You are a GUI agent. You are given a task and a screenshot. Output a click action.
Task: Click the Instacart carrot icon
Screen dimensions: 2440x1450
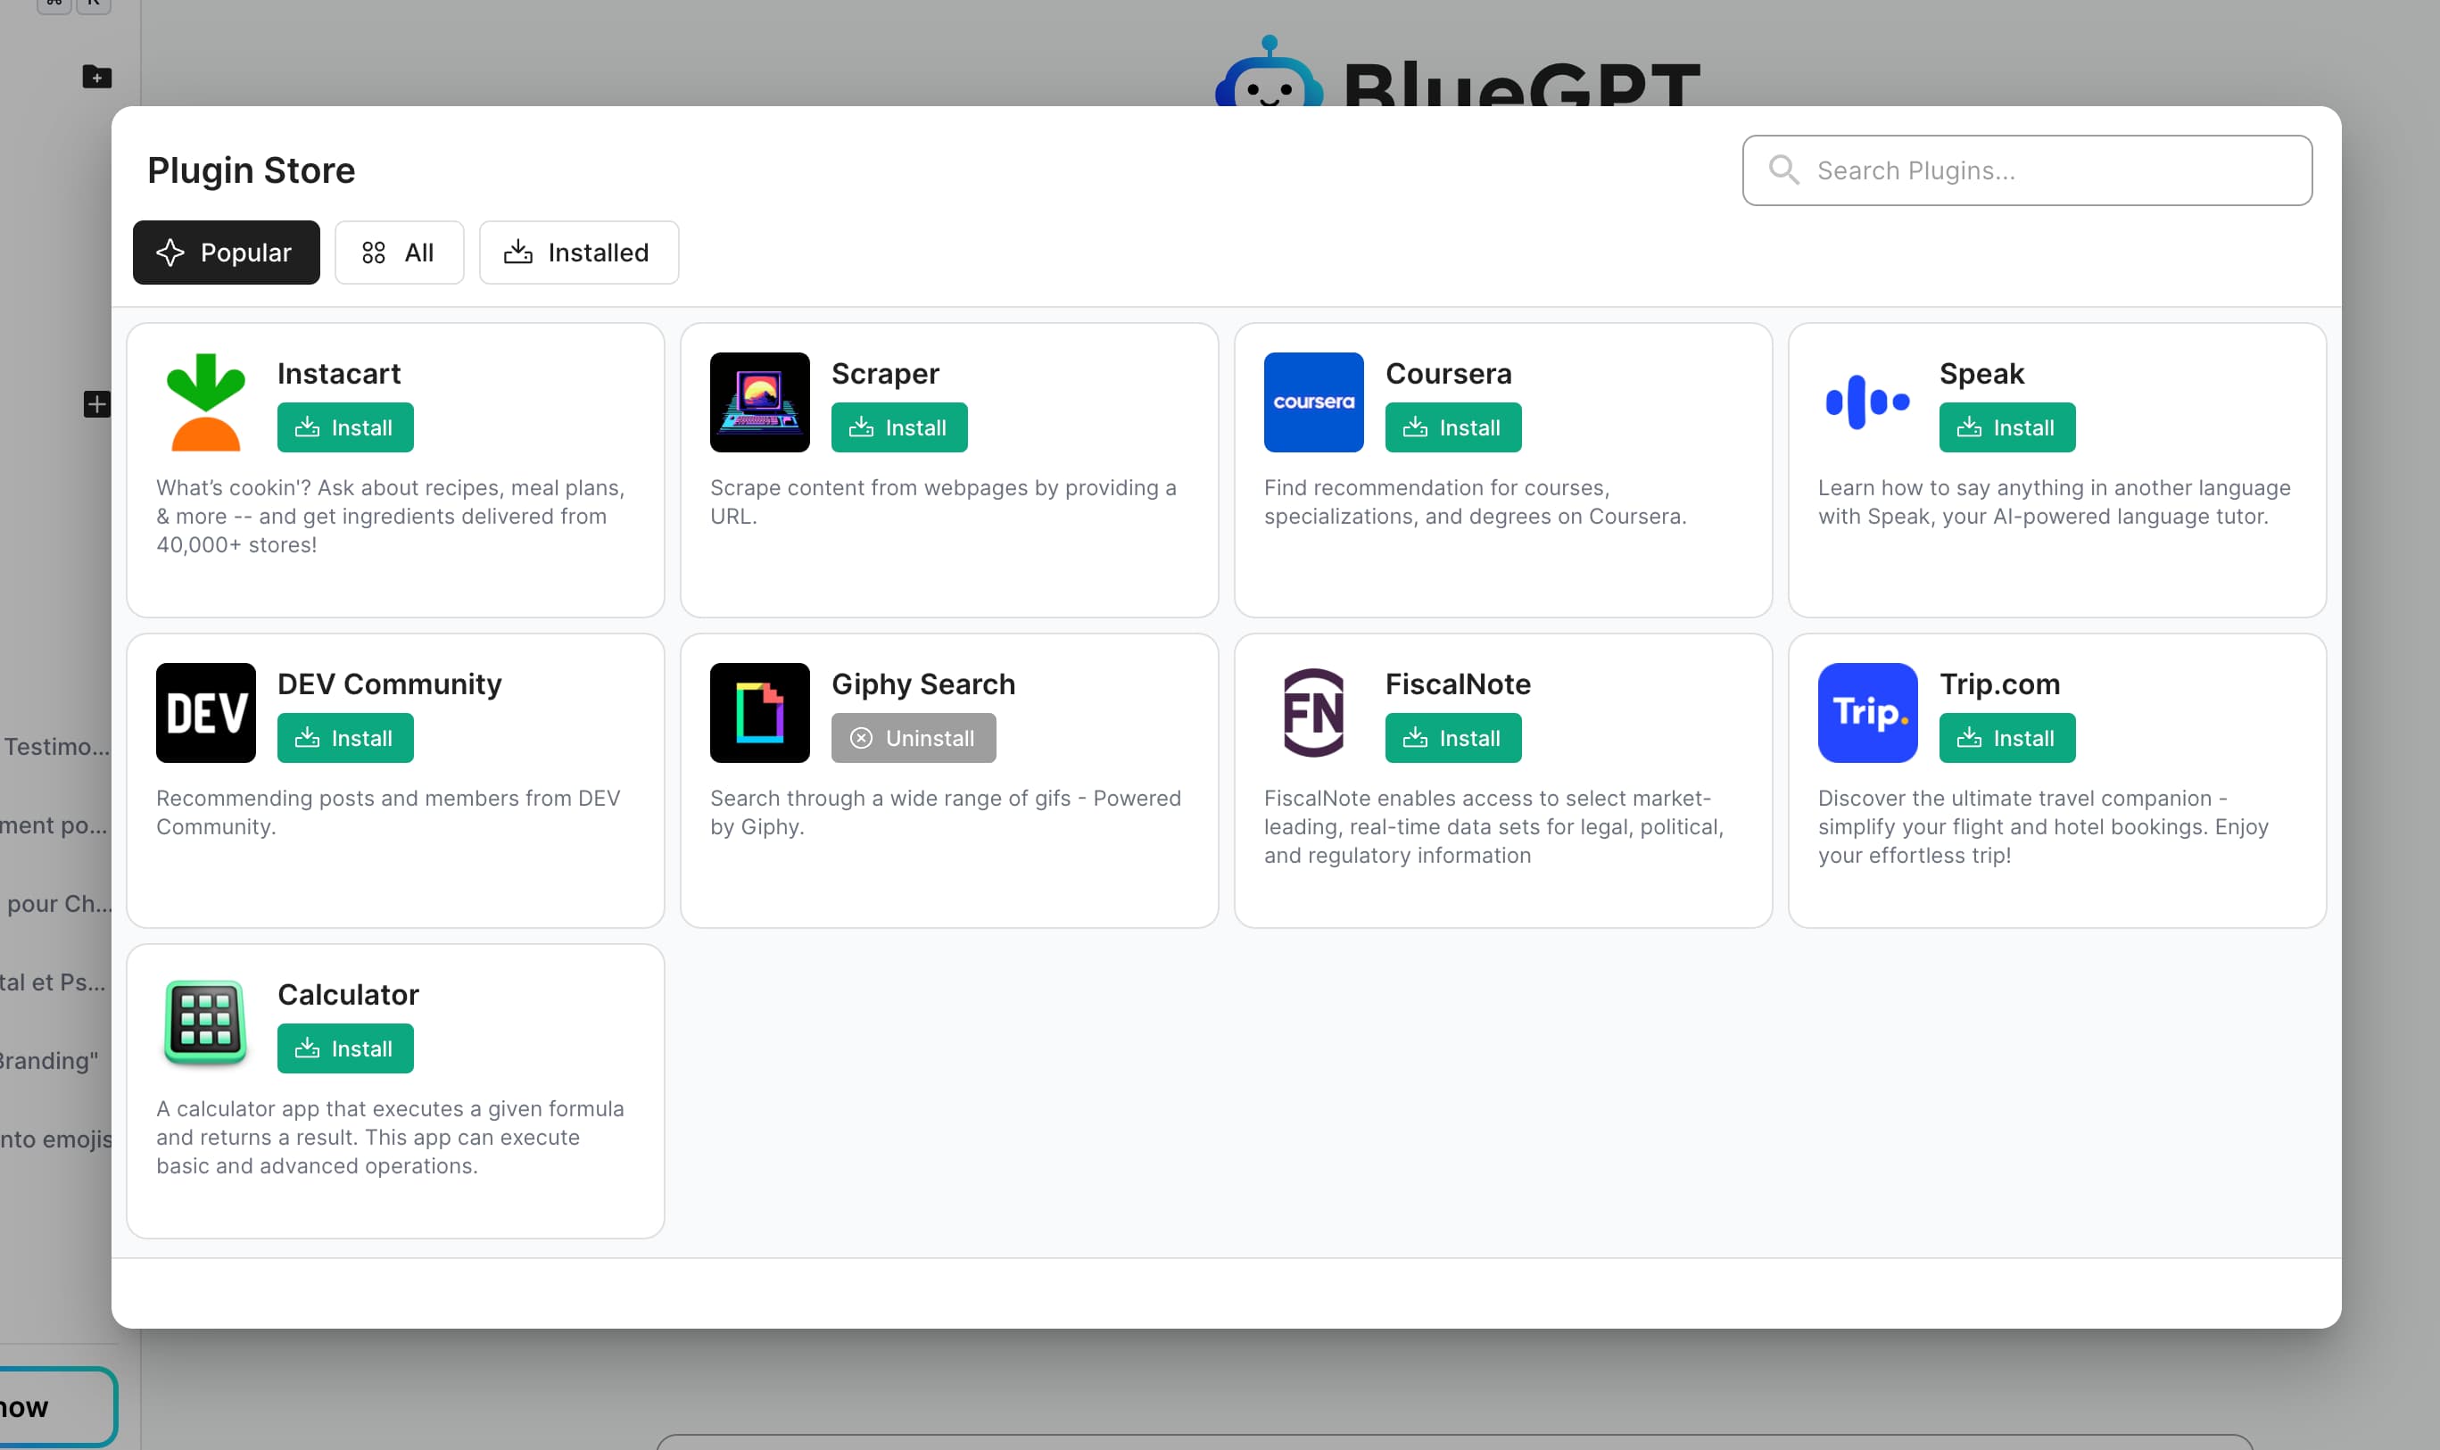pyautogui.click(x=205, y=401)
